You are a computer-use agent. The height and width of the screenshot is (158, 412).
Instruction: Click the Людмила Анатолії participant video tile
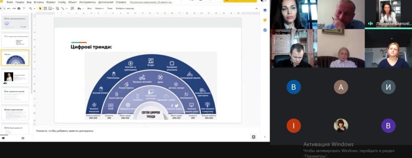coord(388,14)
